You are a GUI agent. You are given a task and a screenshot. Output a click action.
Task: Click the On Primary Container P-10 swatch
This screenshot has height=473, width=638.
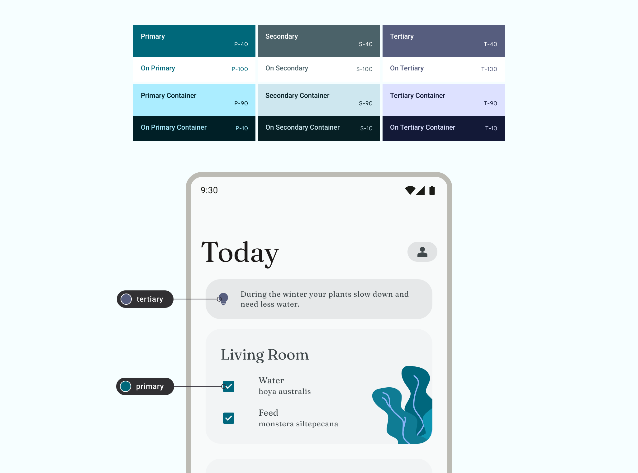click(194, 128)
